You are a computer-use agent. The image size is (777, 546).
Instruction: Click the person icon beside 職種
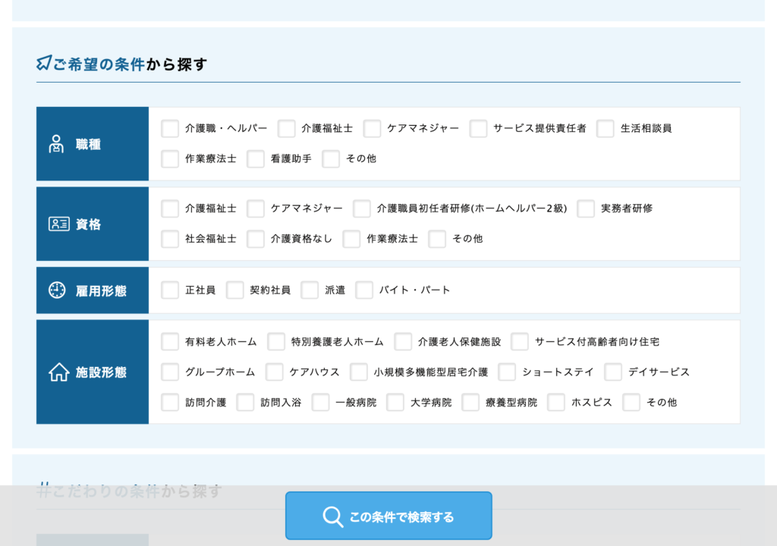pos(56,144)
